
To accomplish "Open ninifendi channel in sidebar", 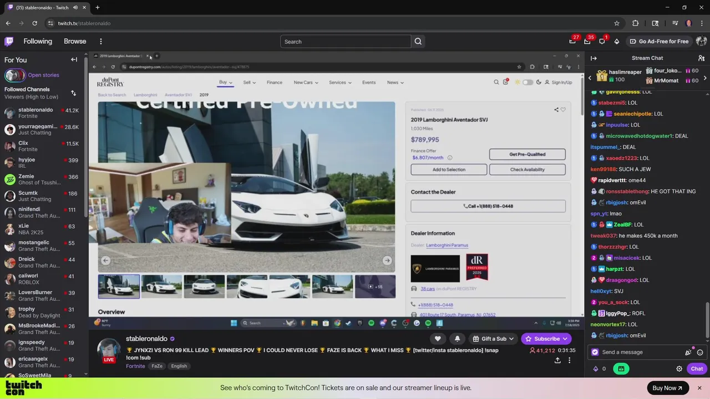I will tap(42, 213).
